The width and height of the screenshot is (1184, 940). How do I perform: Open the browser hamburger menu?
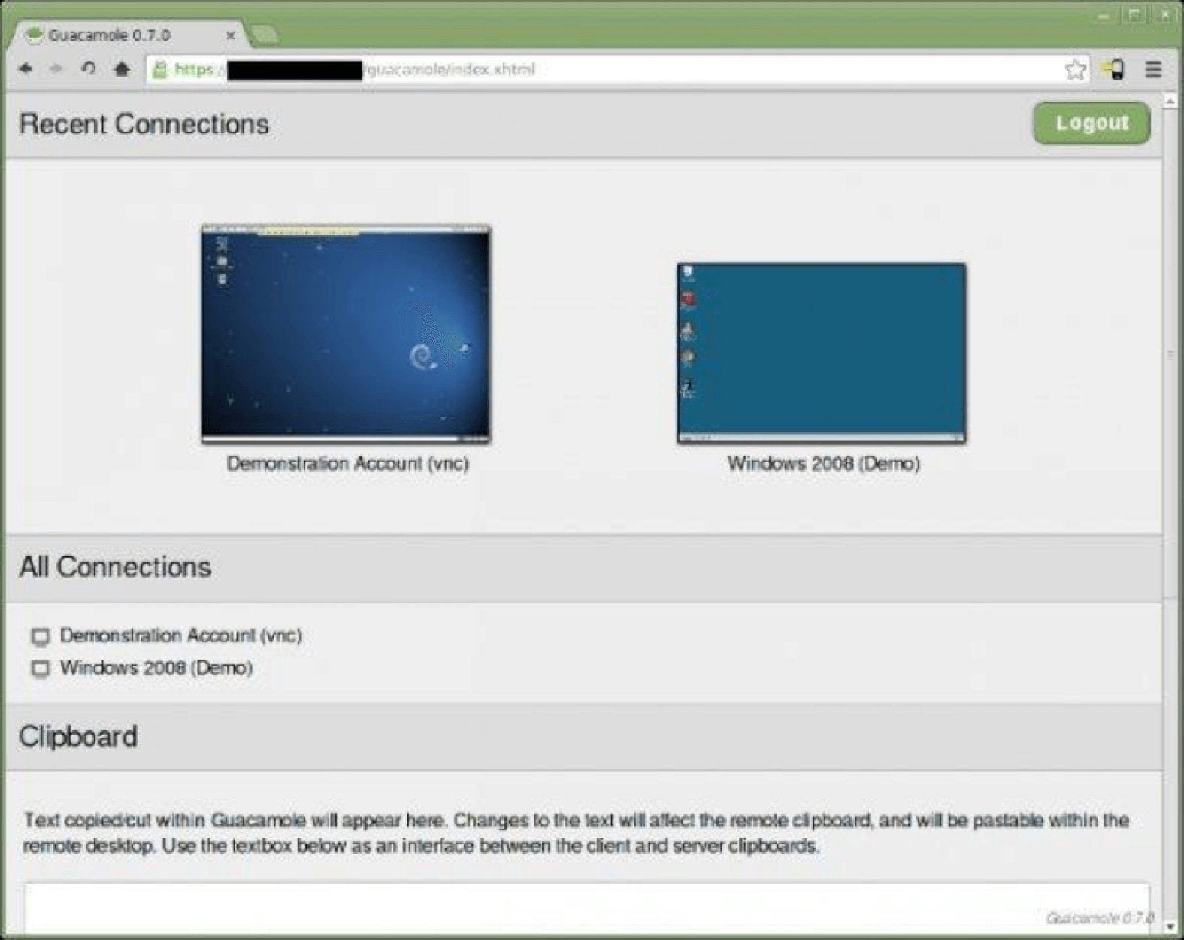click(x=1153, y=69)
